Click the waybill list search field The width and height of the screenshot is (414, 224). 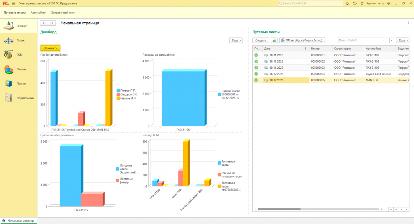[363, 40]
